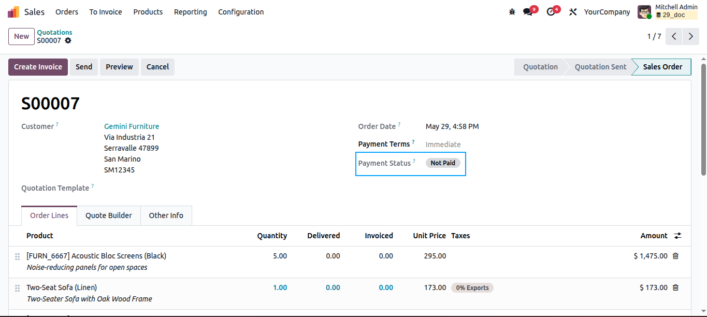Delete the Acoustic Bloc Screens line
The height and width of the screenshot is (317, 707).
[675, 256]
